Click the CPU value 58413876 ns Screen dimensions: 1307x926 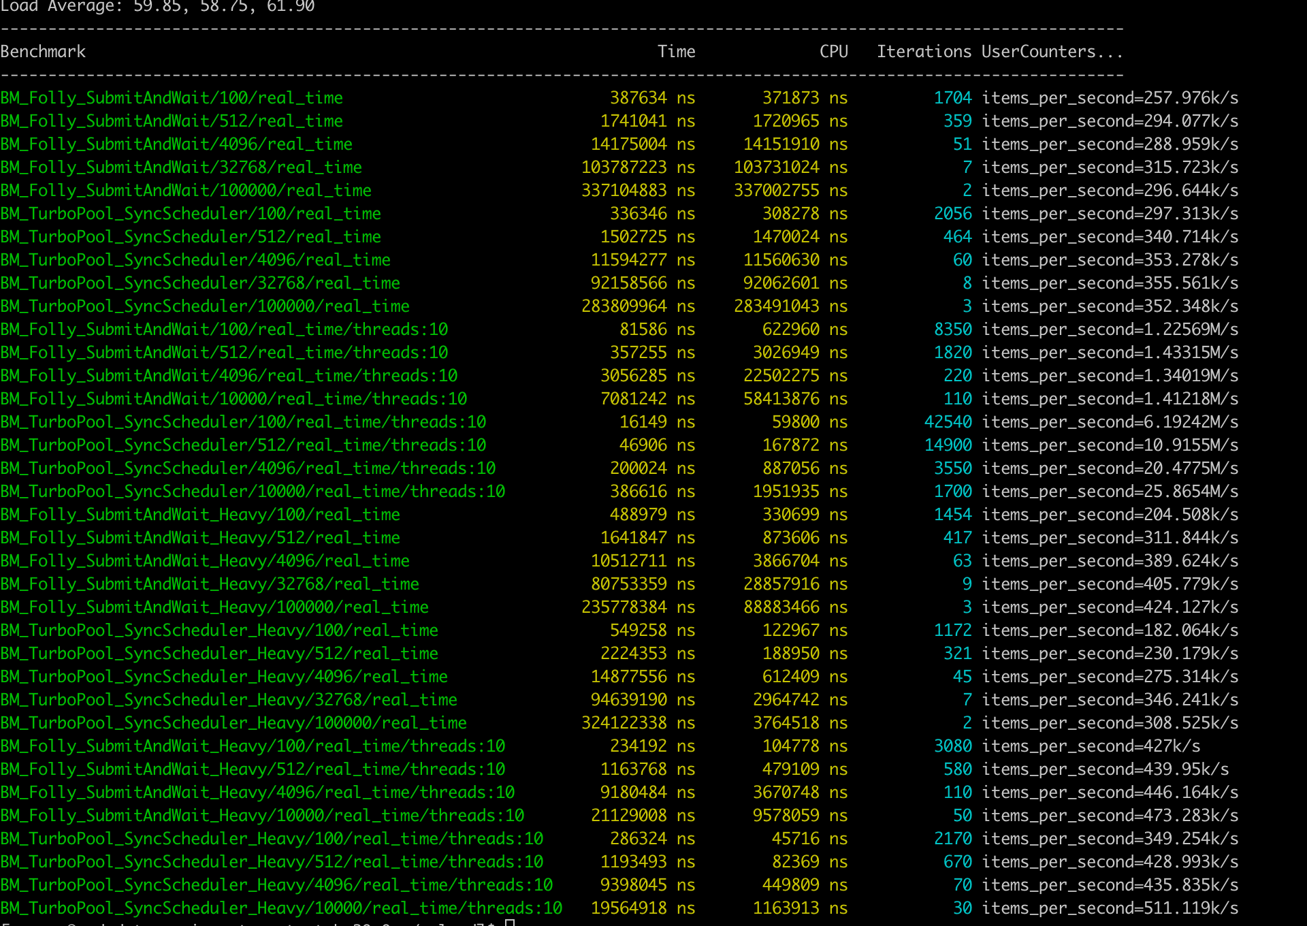coord(796,399)
